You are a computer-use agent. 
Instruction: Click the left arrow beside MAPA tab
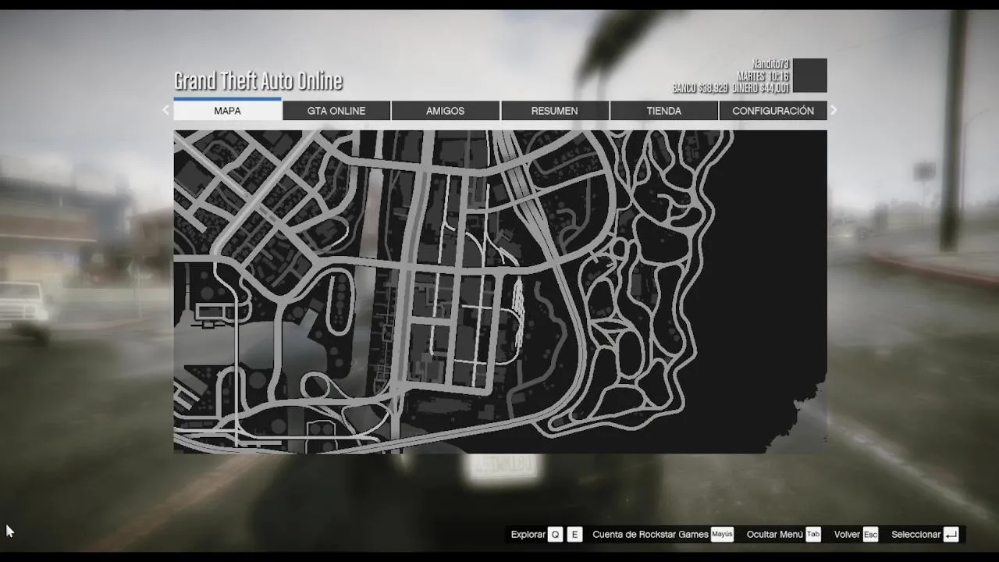165,110
